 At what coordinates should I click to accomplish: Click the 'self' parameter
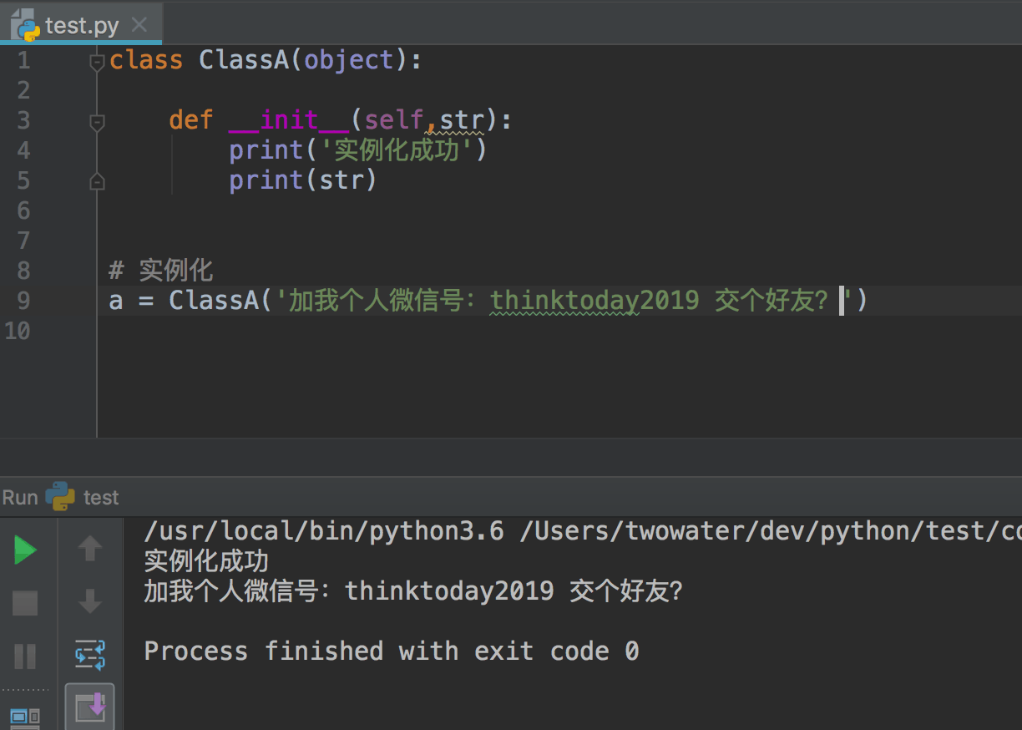[394, 120]
